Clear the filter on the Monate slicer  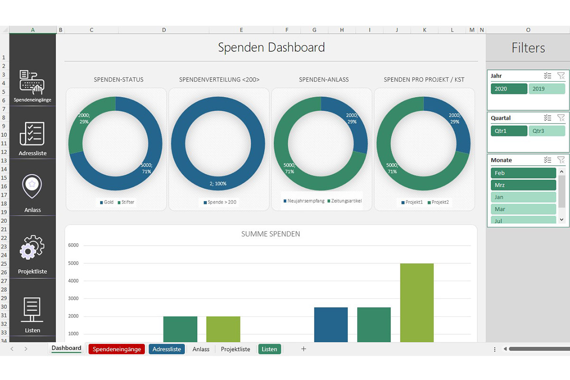[561, 160]
